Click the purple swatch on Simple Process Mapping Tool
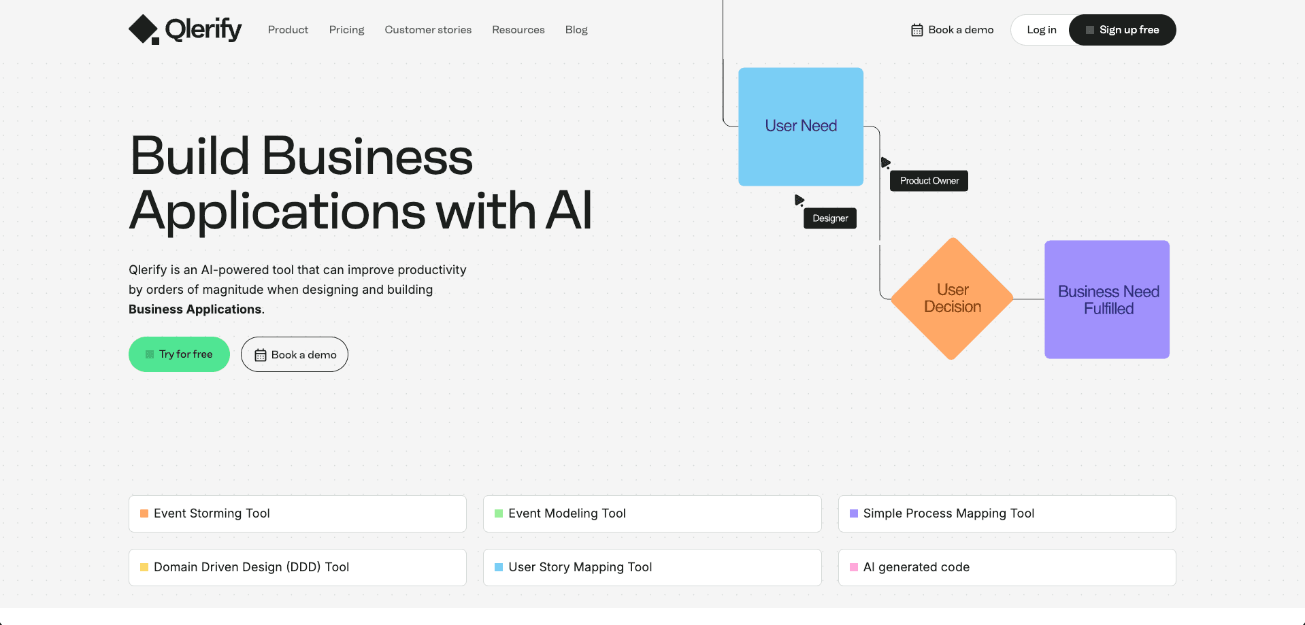1305x625 pixels. tap(853, 513)
